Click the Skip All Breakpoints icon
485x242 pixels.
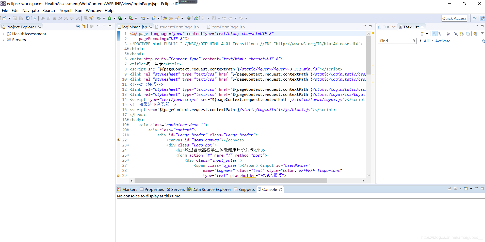(35, 18)
